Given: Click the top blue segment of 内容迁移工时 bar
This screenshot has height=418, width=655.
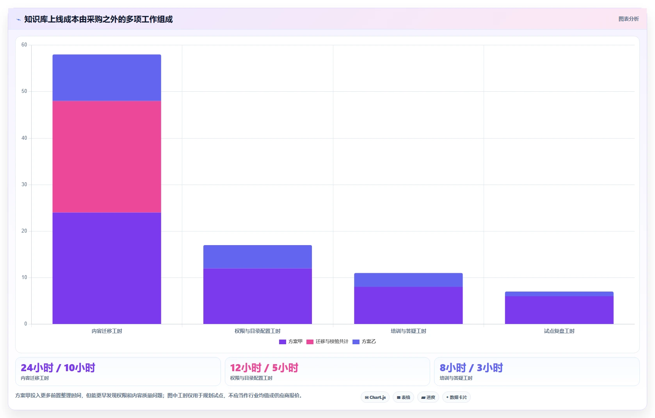Looking at the screenshot, I should [x=107, y=78].
